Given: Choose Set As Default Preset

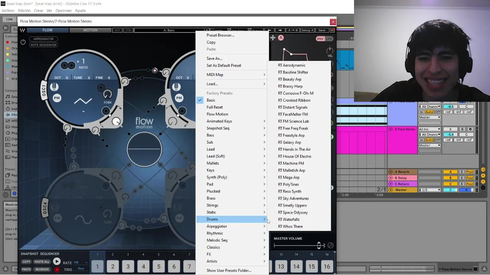Looking at the screenshot, I should 232,65.
